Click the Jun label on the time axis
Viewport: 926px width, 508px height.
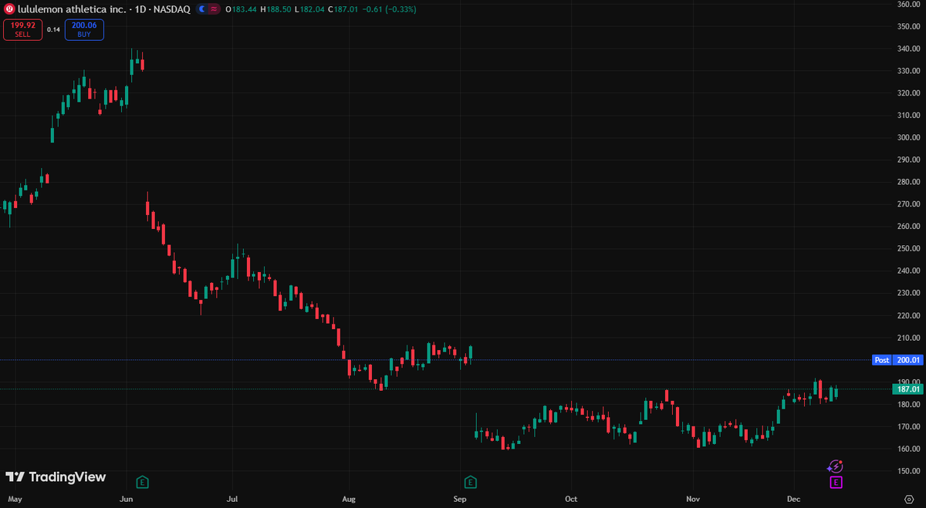127,500
